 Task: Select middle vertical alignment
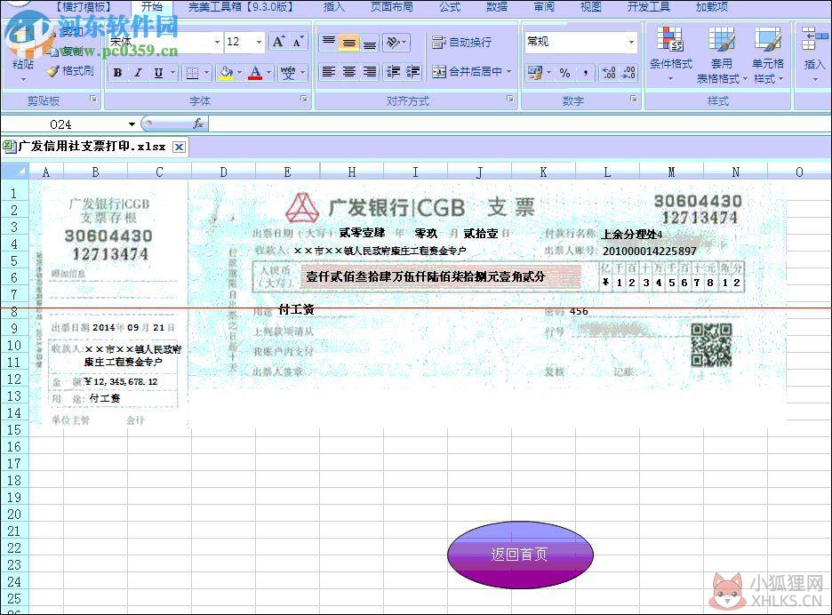[349, 42]
